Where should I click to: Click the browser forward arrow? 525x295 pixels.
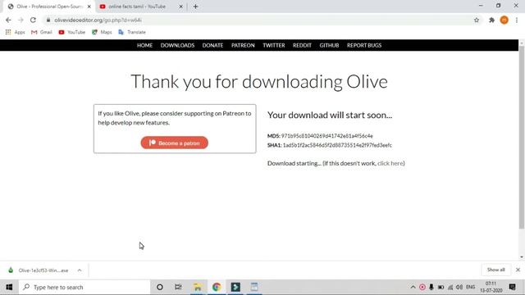21,20
